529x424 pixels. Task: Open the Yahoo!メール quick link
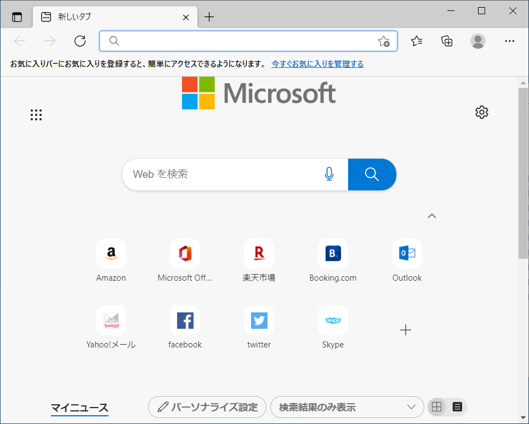[x=111, y=327]
